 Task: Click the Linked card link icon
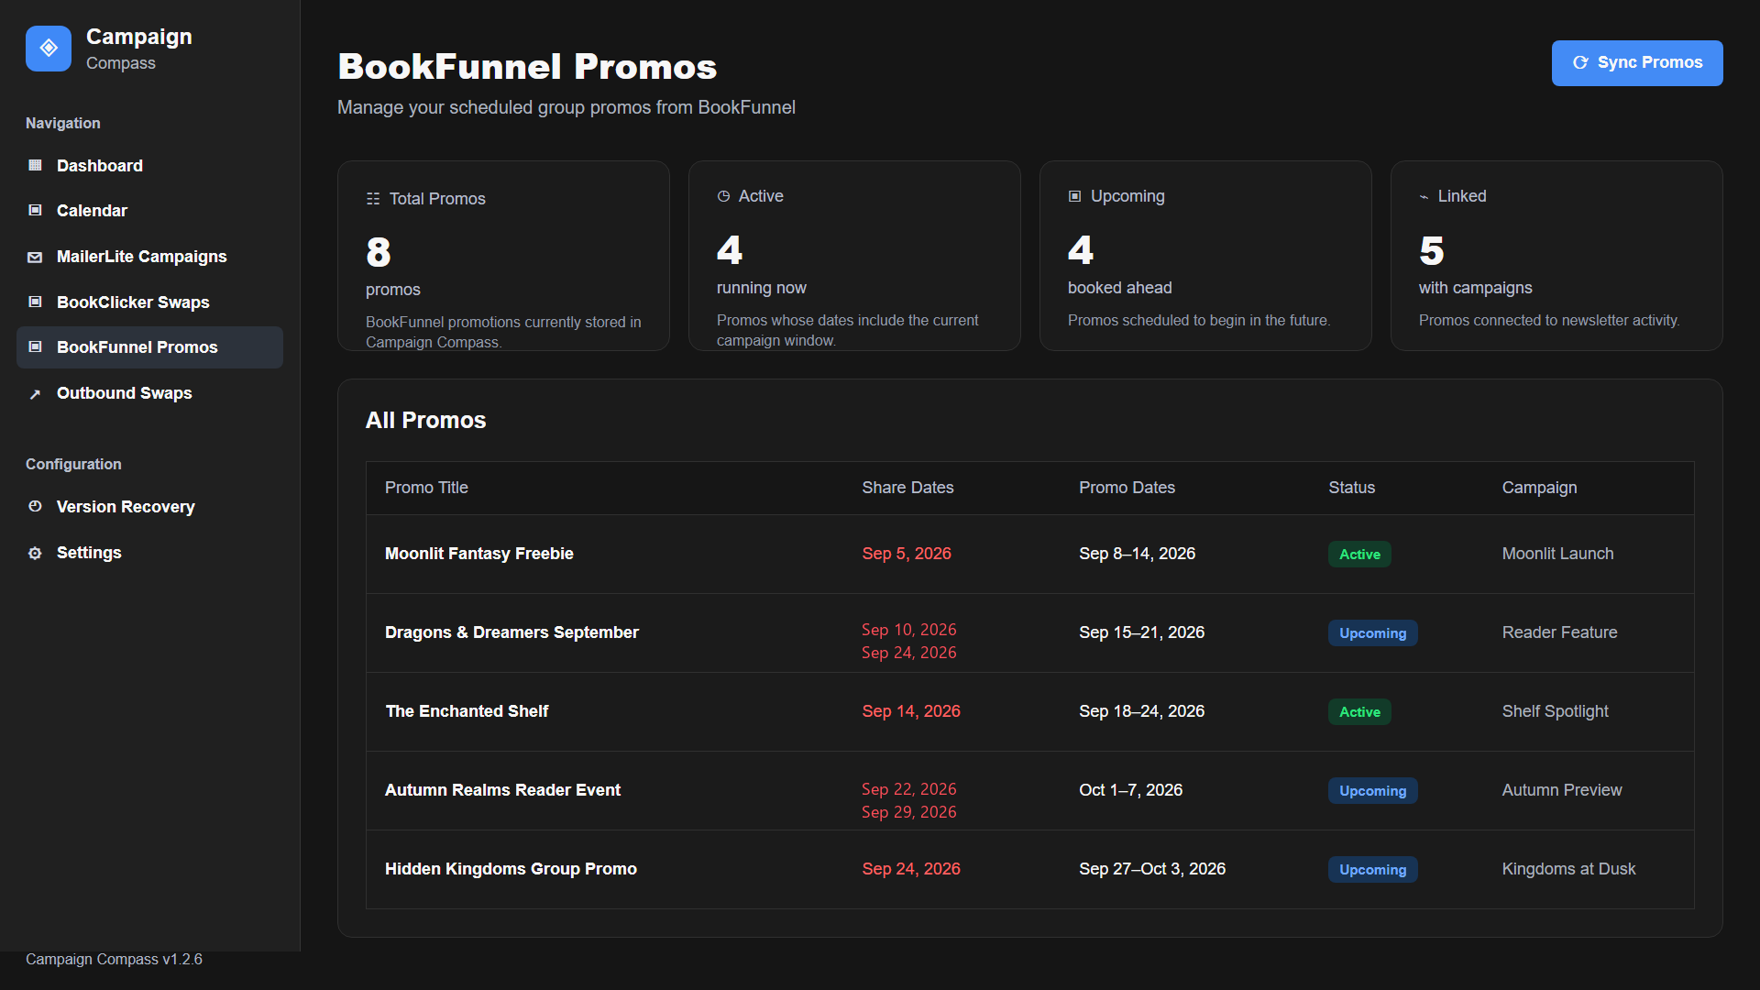(1424, 196)
